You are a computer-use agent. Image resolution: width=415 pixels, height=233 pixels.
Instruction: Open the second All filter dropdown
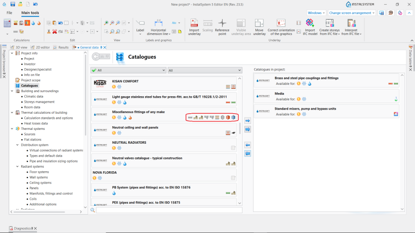pos(205,70)
